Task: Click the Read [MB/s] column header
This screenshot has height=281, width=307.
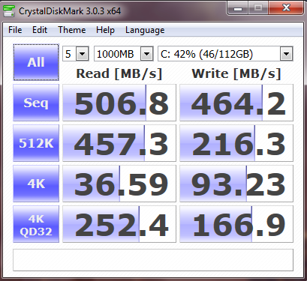Action: (119, 73)
